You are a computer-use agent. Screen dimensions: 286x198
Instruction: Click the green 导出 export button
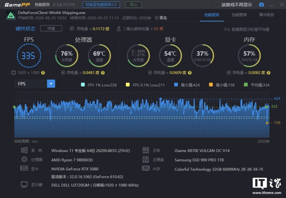point(134,5)
